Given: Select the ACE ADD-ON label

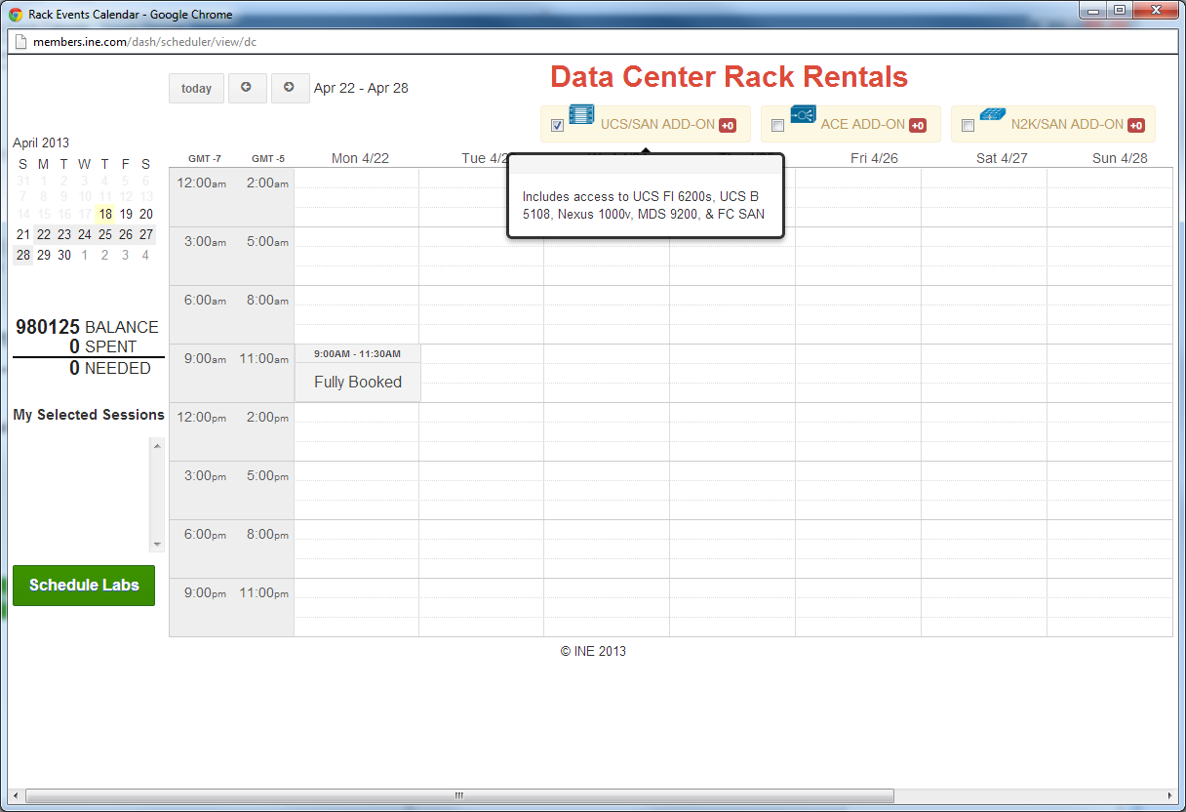Looking at the screenshot, I should point(863,124).
